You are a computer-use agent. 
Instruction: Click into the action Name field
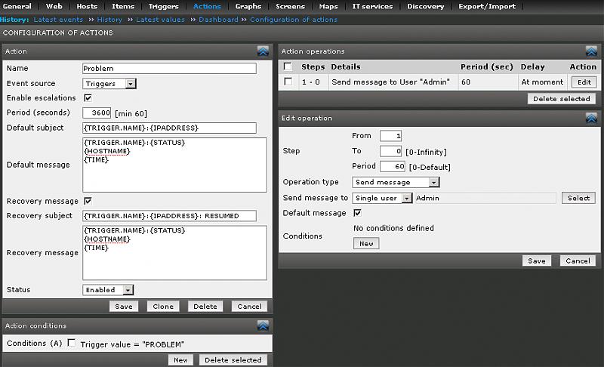click(x=169, y=68)
